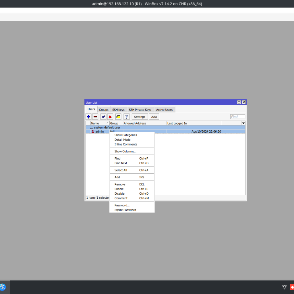Switch to the Groups tab

104,110
